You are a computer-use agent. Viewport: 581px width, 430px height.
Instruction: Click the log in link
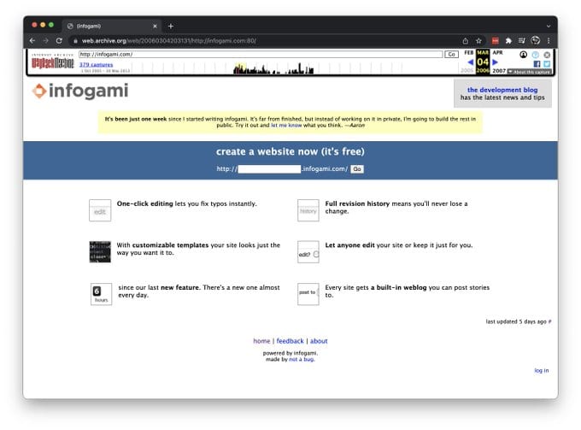pos(542,370)
